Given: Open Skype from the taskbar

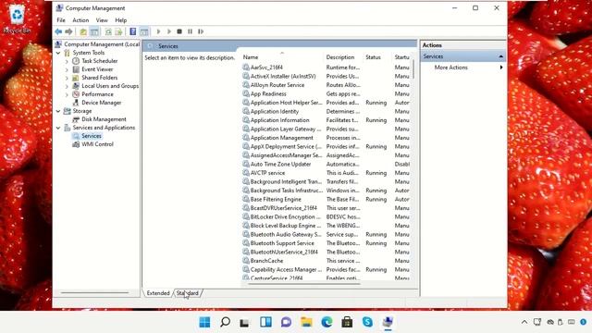Looking at the screenshot, I should point(367,322).
